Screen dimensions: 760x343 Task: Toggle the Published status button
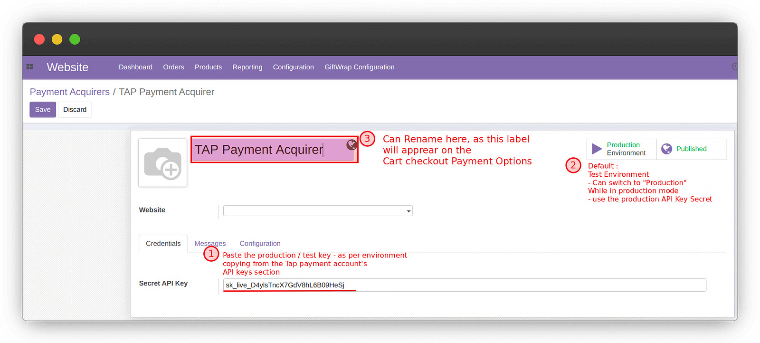(691, 149)
